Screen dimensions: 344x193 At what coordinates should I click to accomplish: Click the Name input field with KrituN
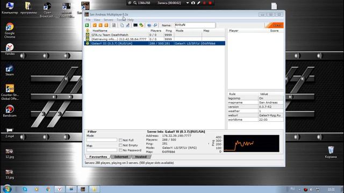(x=195, y=25)
